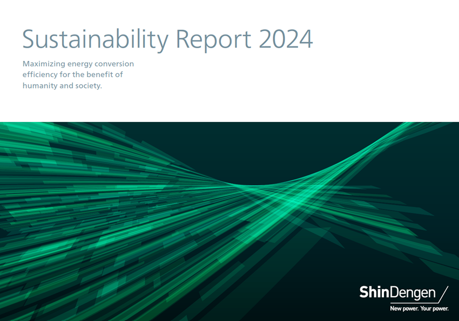Click the tagline starting 'Maximizing energy conversion'

pyautogui.click(x=78, y=74)
